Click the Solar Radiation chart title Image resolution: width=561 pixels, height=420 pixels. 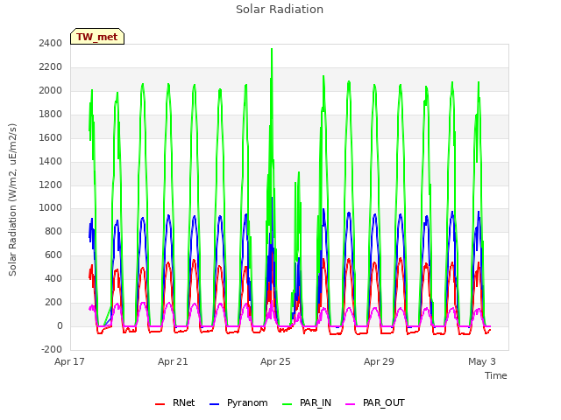280,10
